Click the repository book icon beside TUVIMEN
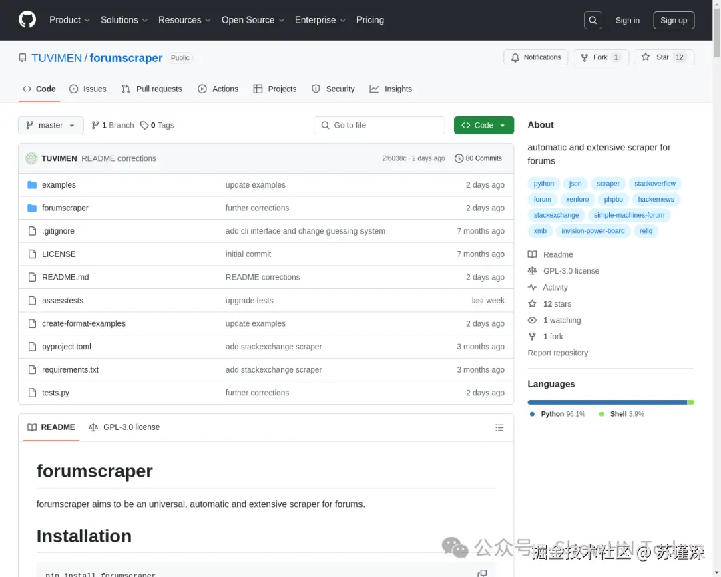Image resolution: width=721 pixels, height=577 pixels. click(x=23, y=58)
